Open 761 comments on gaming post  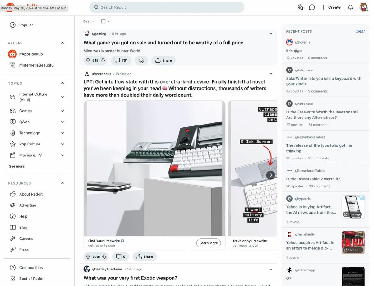pos(121,60)
